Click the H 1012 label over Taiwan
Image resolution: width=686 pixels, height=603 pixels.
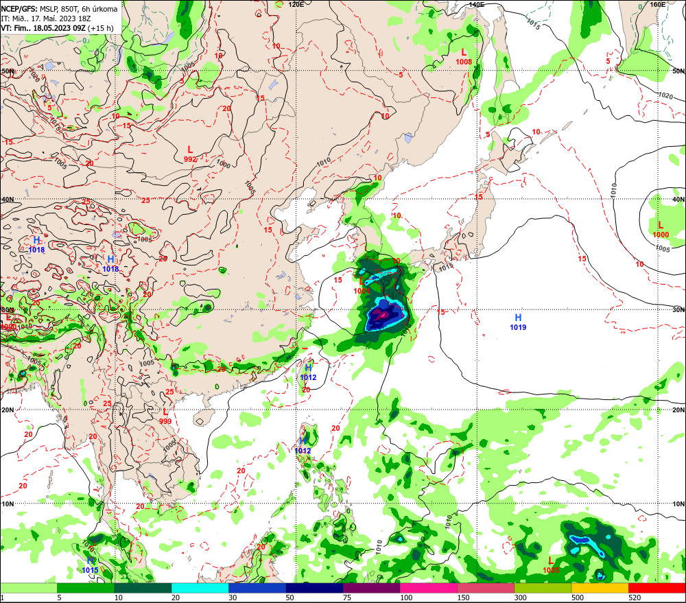pyautogui.click(x=308, y=373)
